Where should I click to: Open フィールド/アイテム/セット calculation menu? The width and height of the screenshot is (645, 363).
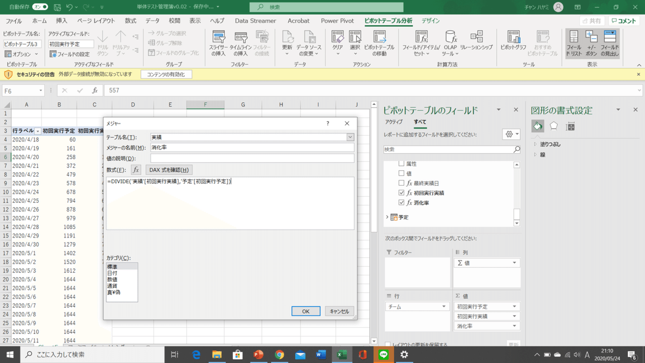421,44
